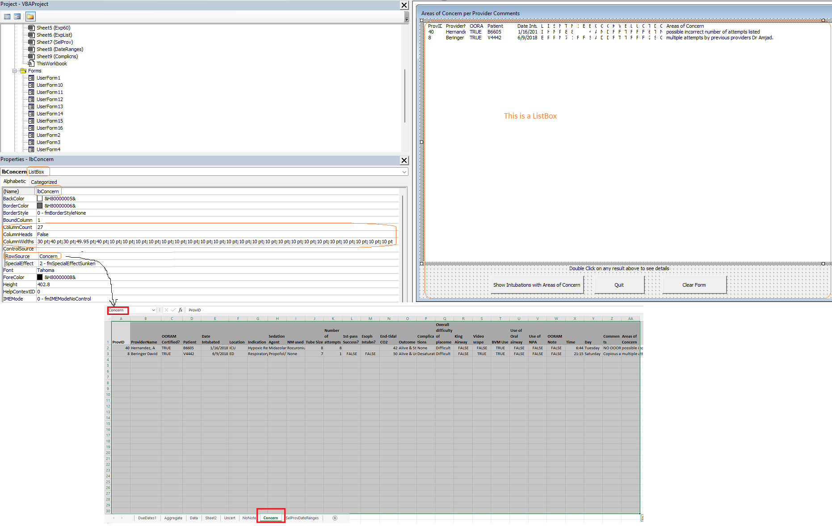
Task: Click the Project tree vertical scrollbar
Action: [x=405, y=96]
